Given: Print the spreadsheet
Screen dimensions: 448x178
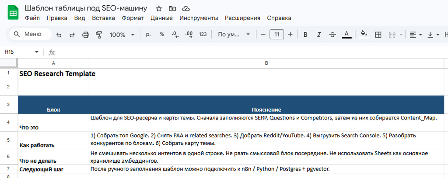Looking at the screenshot, I should [x=86, y=35].
